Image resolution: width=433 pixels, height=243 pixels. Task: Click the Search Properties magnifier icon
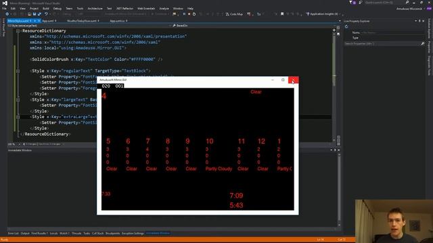(x=422, y=44)
